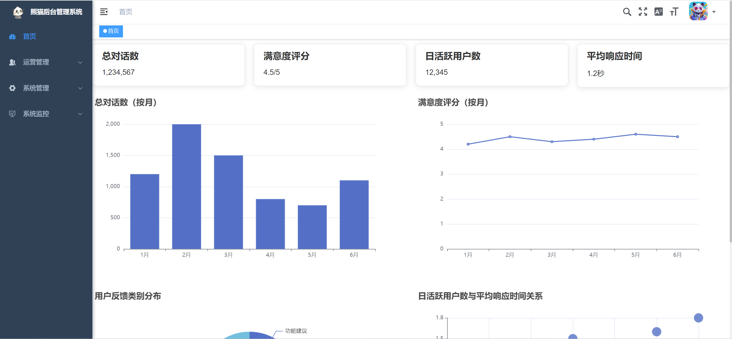Collapse the sidebar with the hamburger icon
732x339 pixels.
point(104,12)
